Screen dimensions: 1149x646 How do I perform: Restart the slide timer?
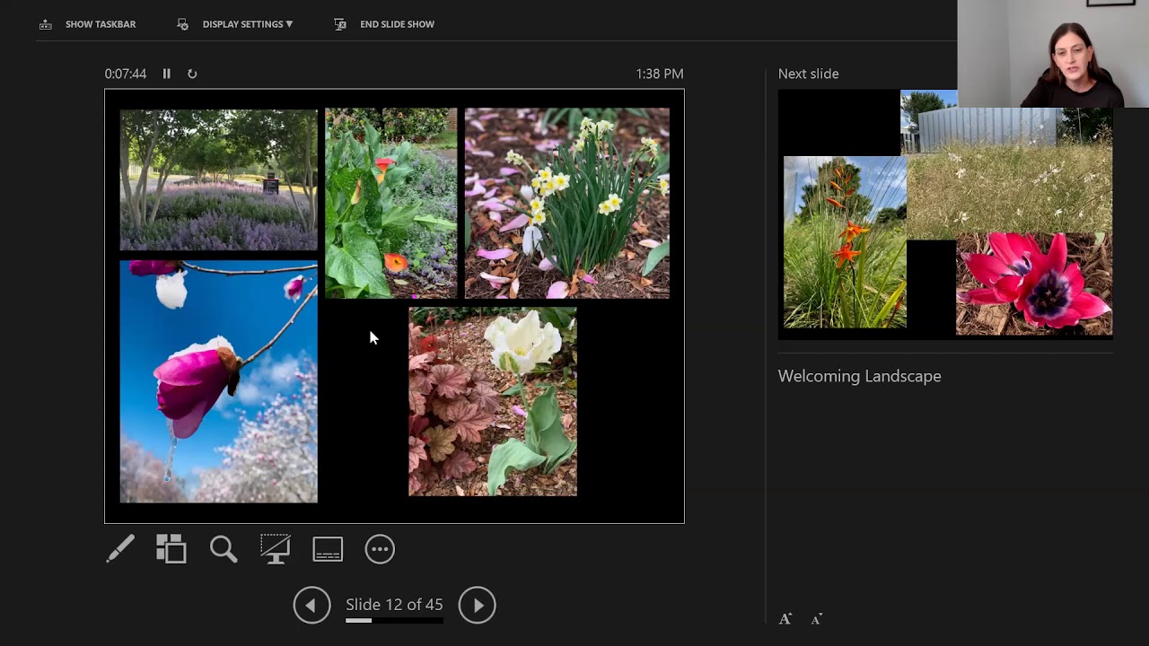[x=192, y=74]
